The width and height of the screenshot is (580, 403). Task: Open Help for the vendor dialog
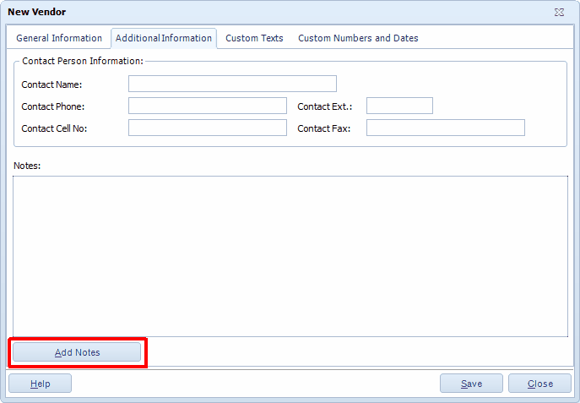[x=41, y=384]
